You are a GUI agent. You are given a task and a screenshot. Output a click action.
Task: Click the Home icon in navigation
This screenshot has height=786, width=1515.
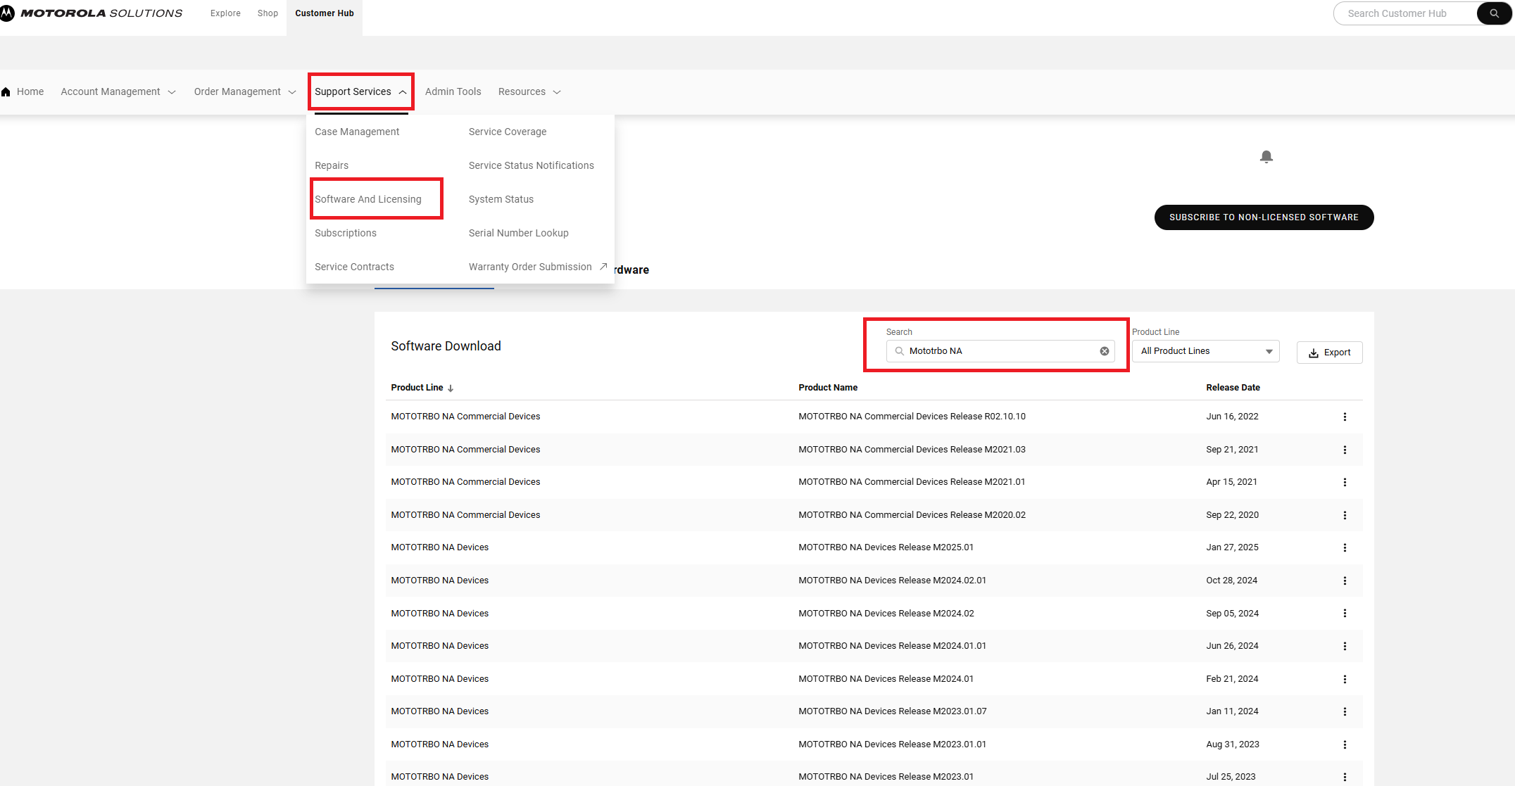point(6,91)
